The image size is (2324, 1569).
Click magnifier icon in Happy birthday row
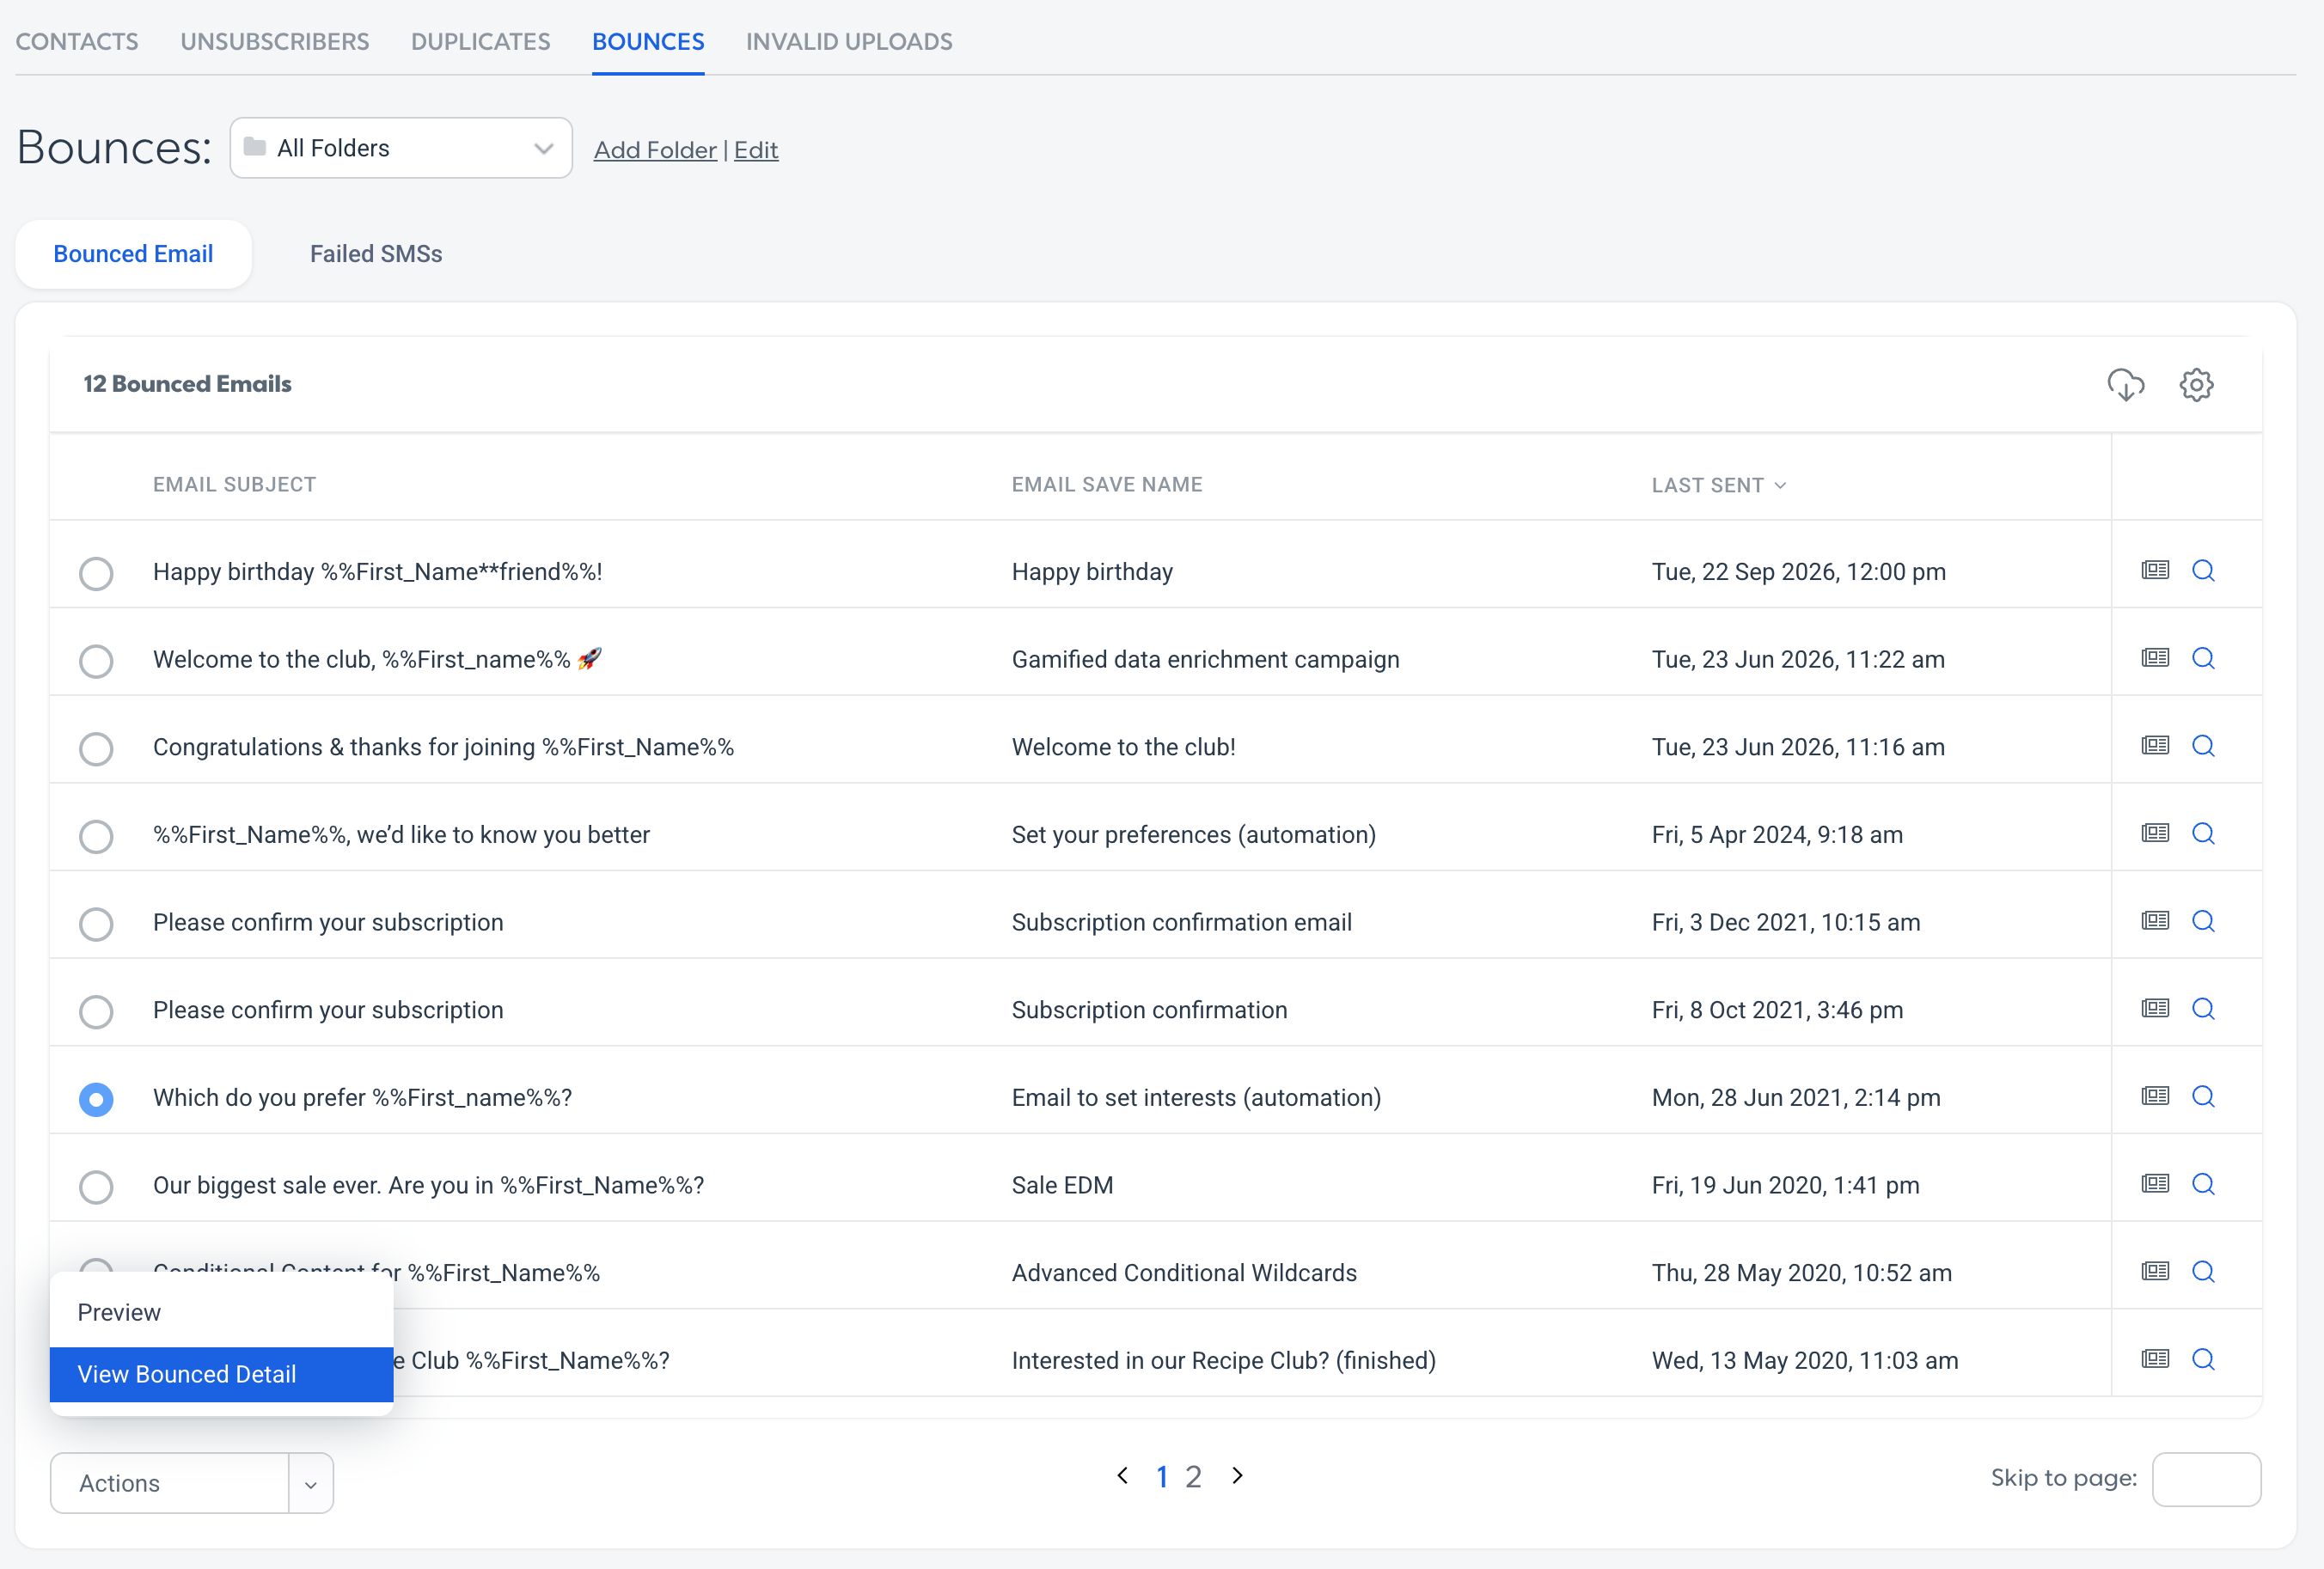2203,570
